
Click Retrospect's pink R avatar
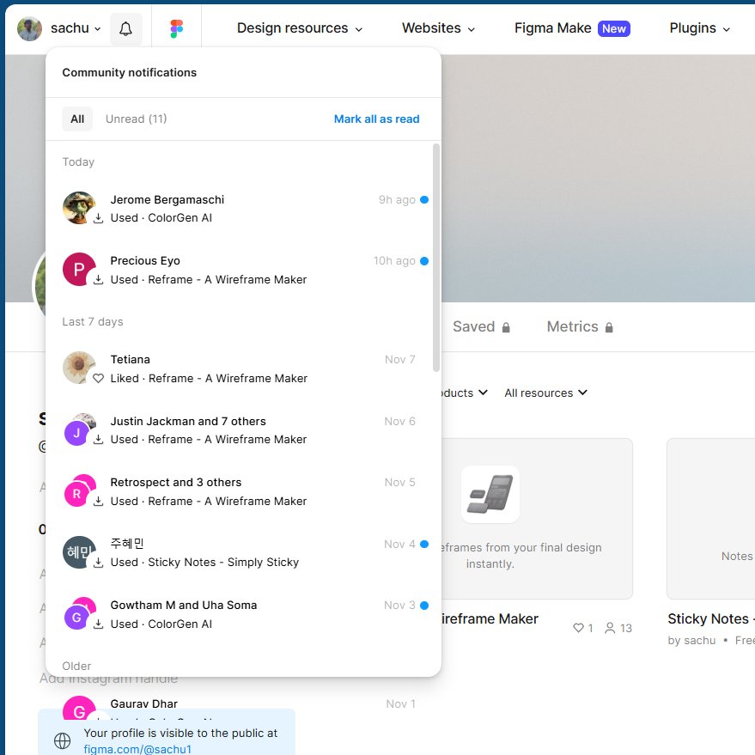[x=76, y=494]
